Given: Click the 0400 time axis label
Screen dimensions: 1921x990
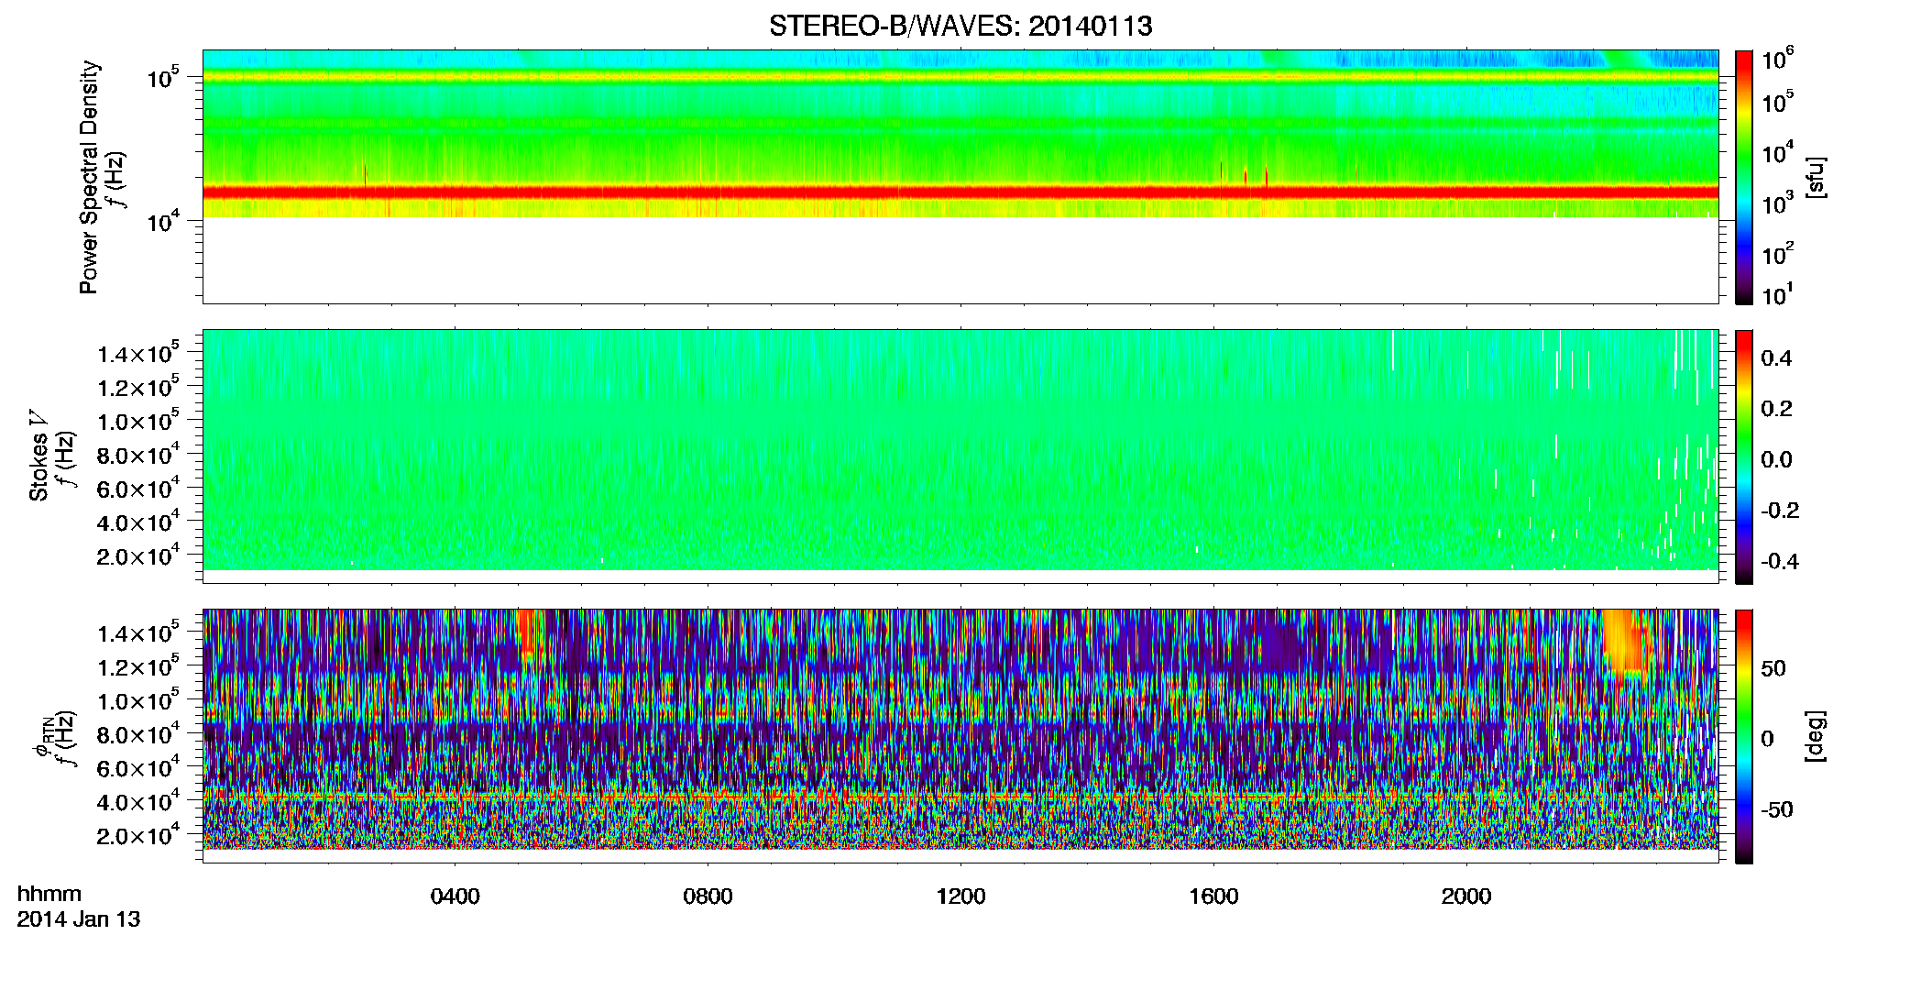Looking at the screenshot, I should 456,896.
